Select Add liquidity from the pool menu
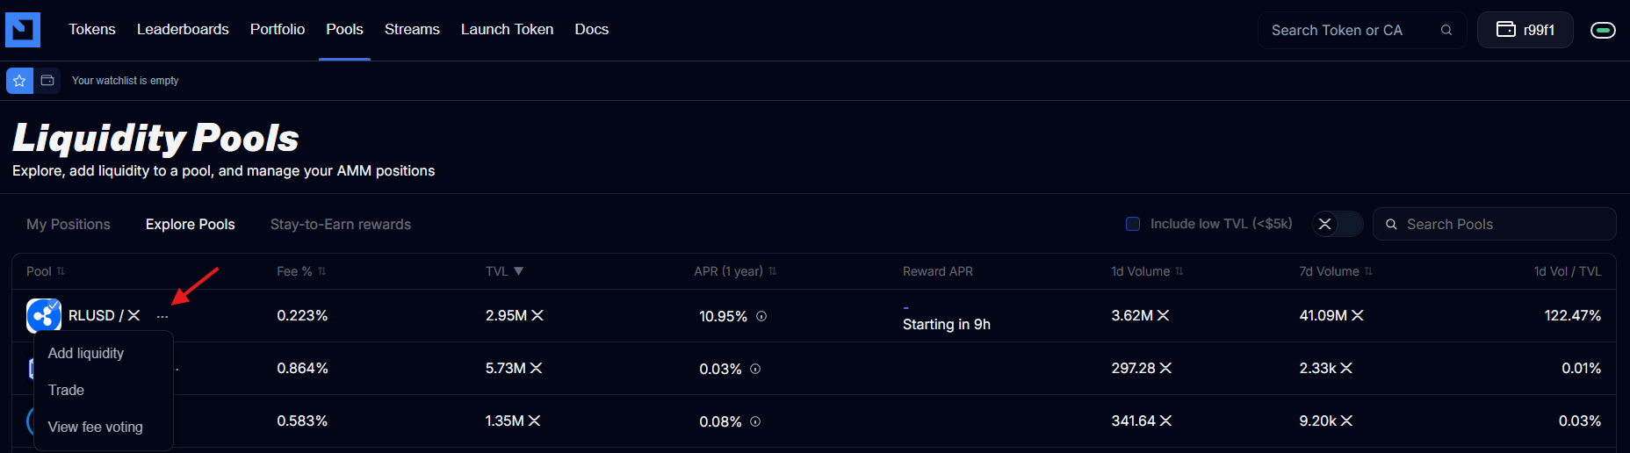 [86, 353]
